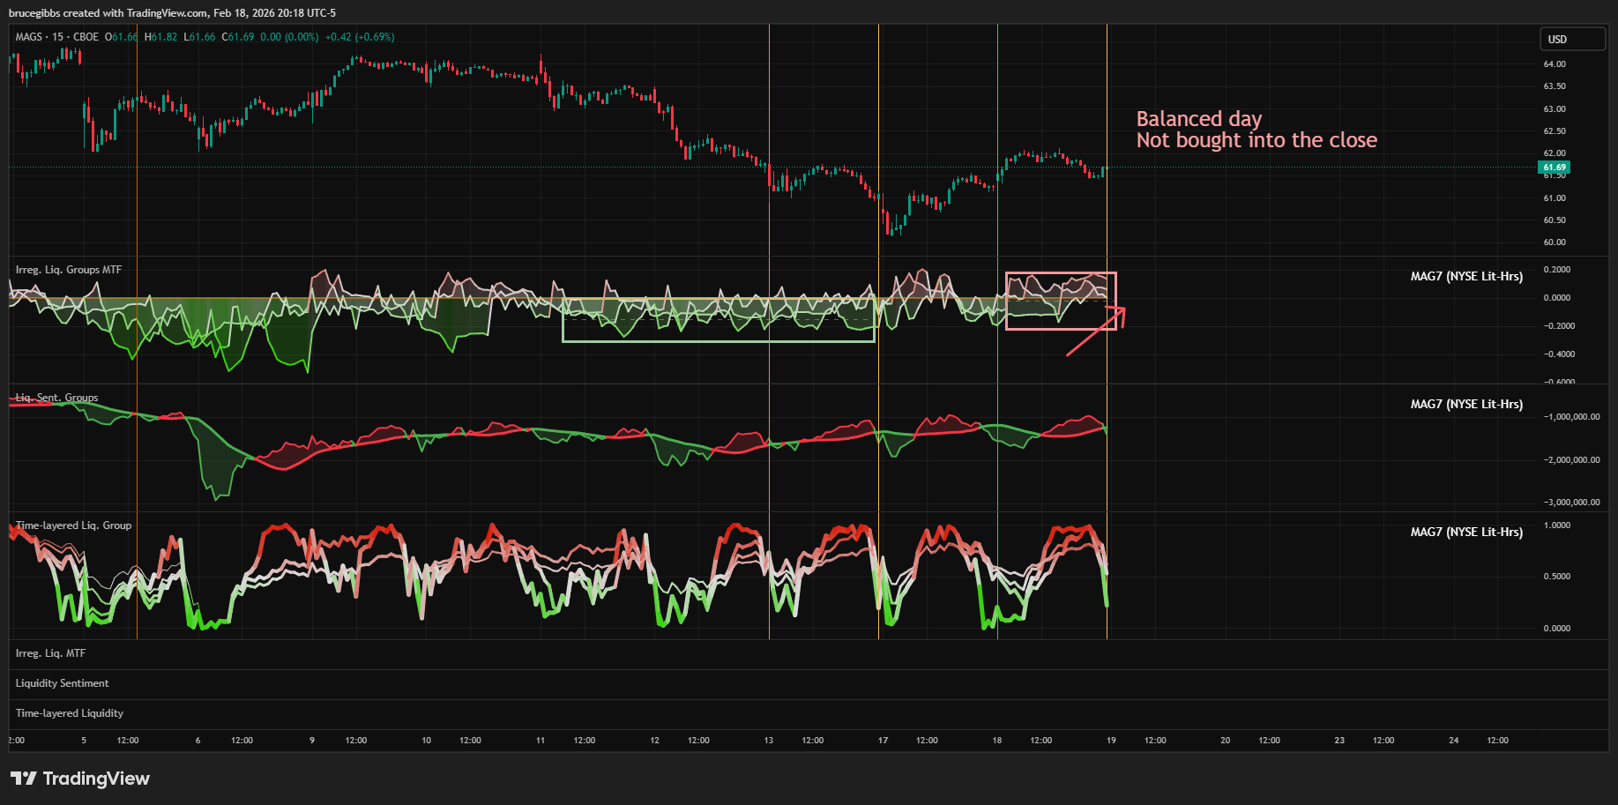Click the 64.00 level on price scale
1618x805 pixels.
tap(1555, 64)
